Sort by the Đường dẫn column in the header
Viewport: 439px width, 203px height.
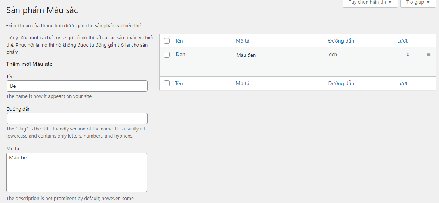point(341,41)
